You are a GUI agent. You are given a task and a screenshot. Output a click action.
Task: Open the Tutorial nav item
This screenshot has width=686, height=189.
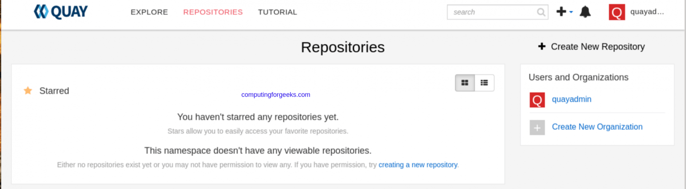coord(277,12)
